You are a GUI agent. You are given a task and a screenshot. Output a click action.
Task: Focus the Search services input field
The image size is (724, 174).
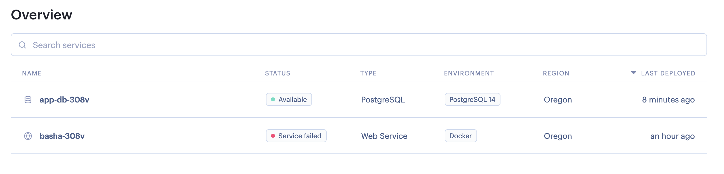click(x=359, y=45)
